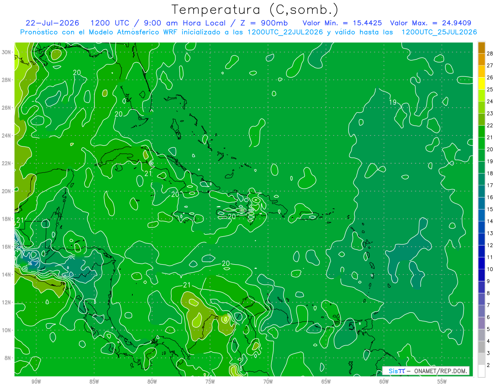The width and height of the screenshot is (501, 387).
Task: Click the 12N latitude axis label
Action: [7, 302]
